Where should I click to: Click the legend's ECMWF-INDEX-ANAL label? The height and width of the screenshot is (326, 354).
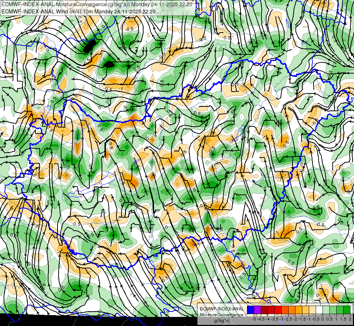(222, 309)
